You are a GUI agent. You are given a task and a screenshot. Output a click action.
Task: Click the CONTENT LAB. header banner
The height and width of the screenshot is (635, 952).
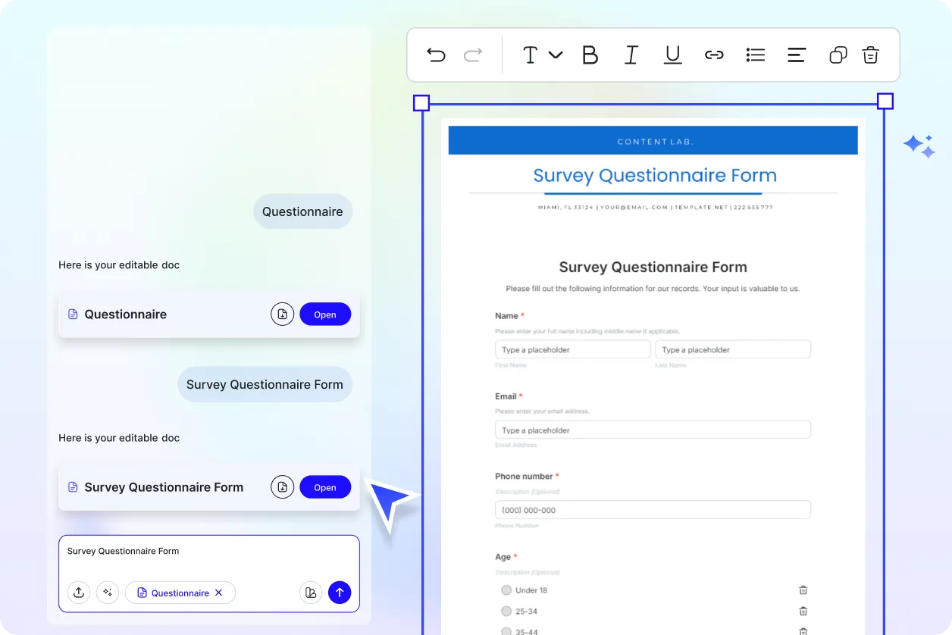(653, 141)
